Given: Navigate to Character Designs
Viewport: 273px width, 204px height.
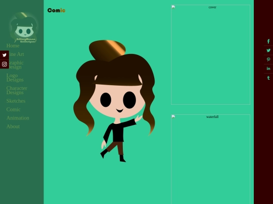Looking at the screenshot, I should 17,90.
